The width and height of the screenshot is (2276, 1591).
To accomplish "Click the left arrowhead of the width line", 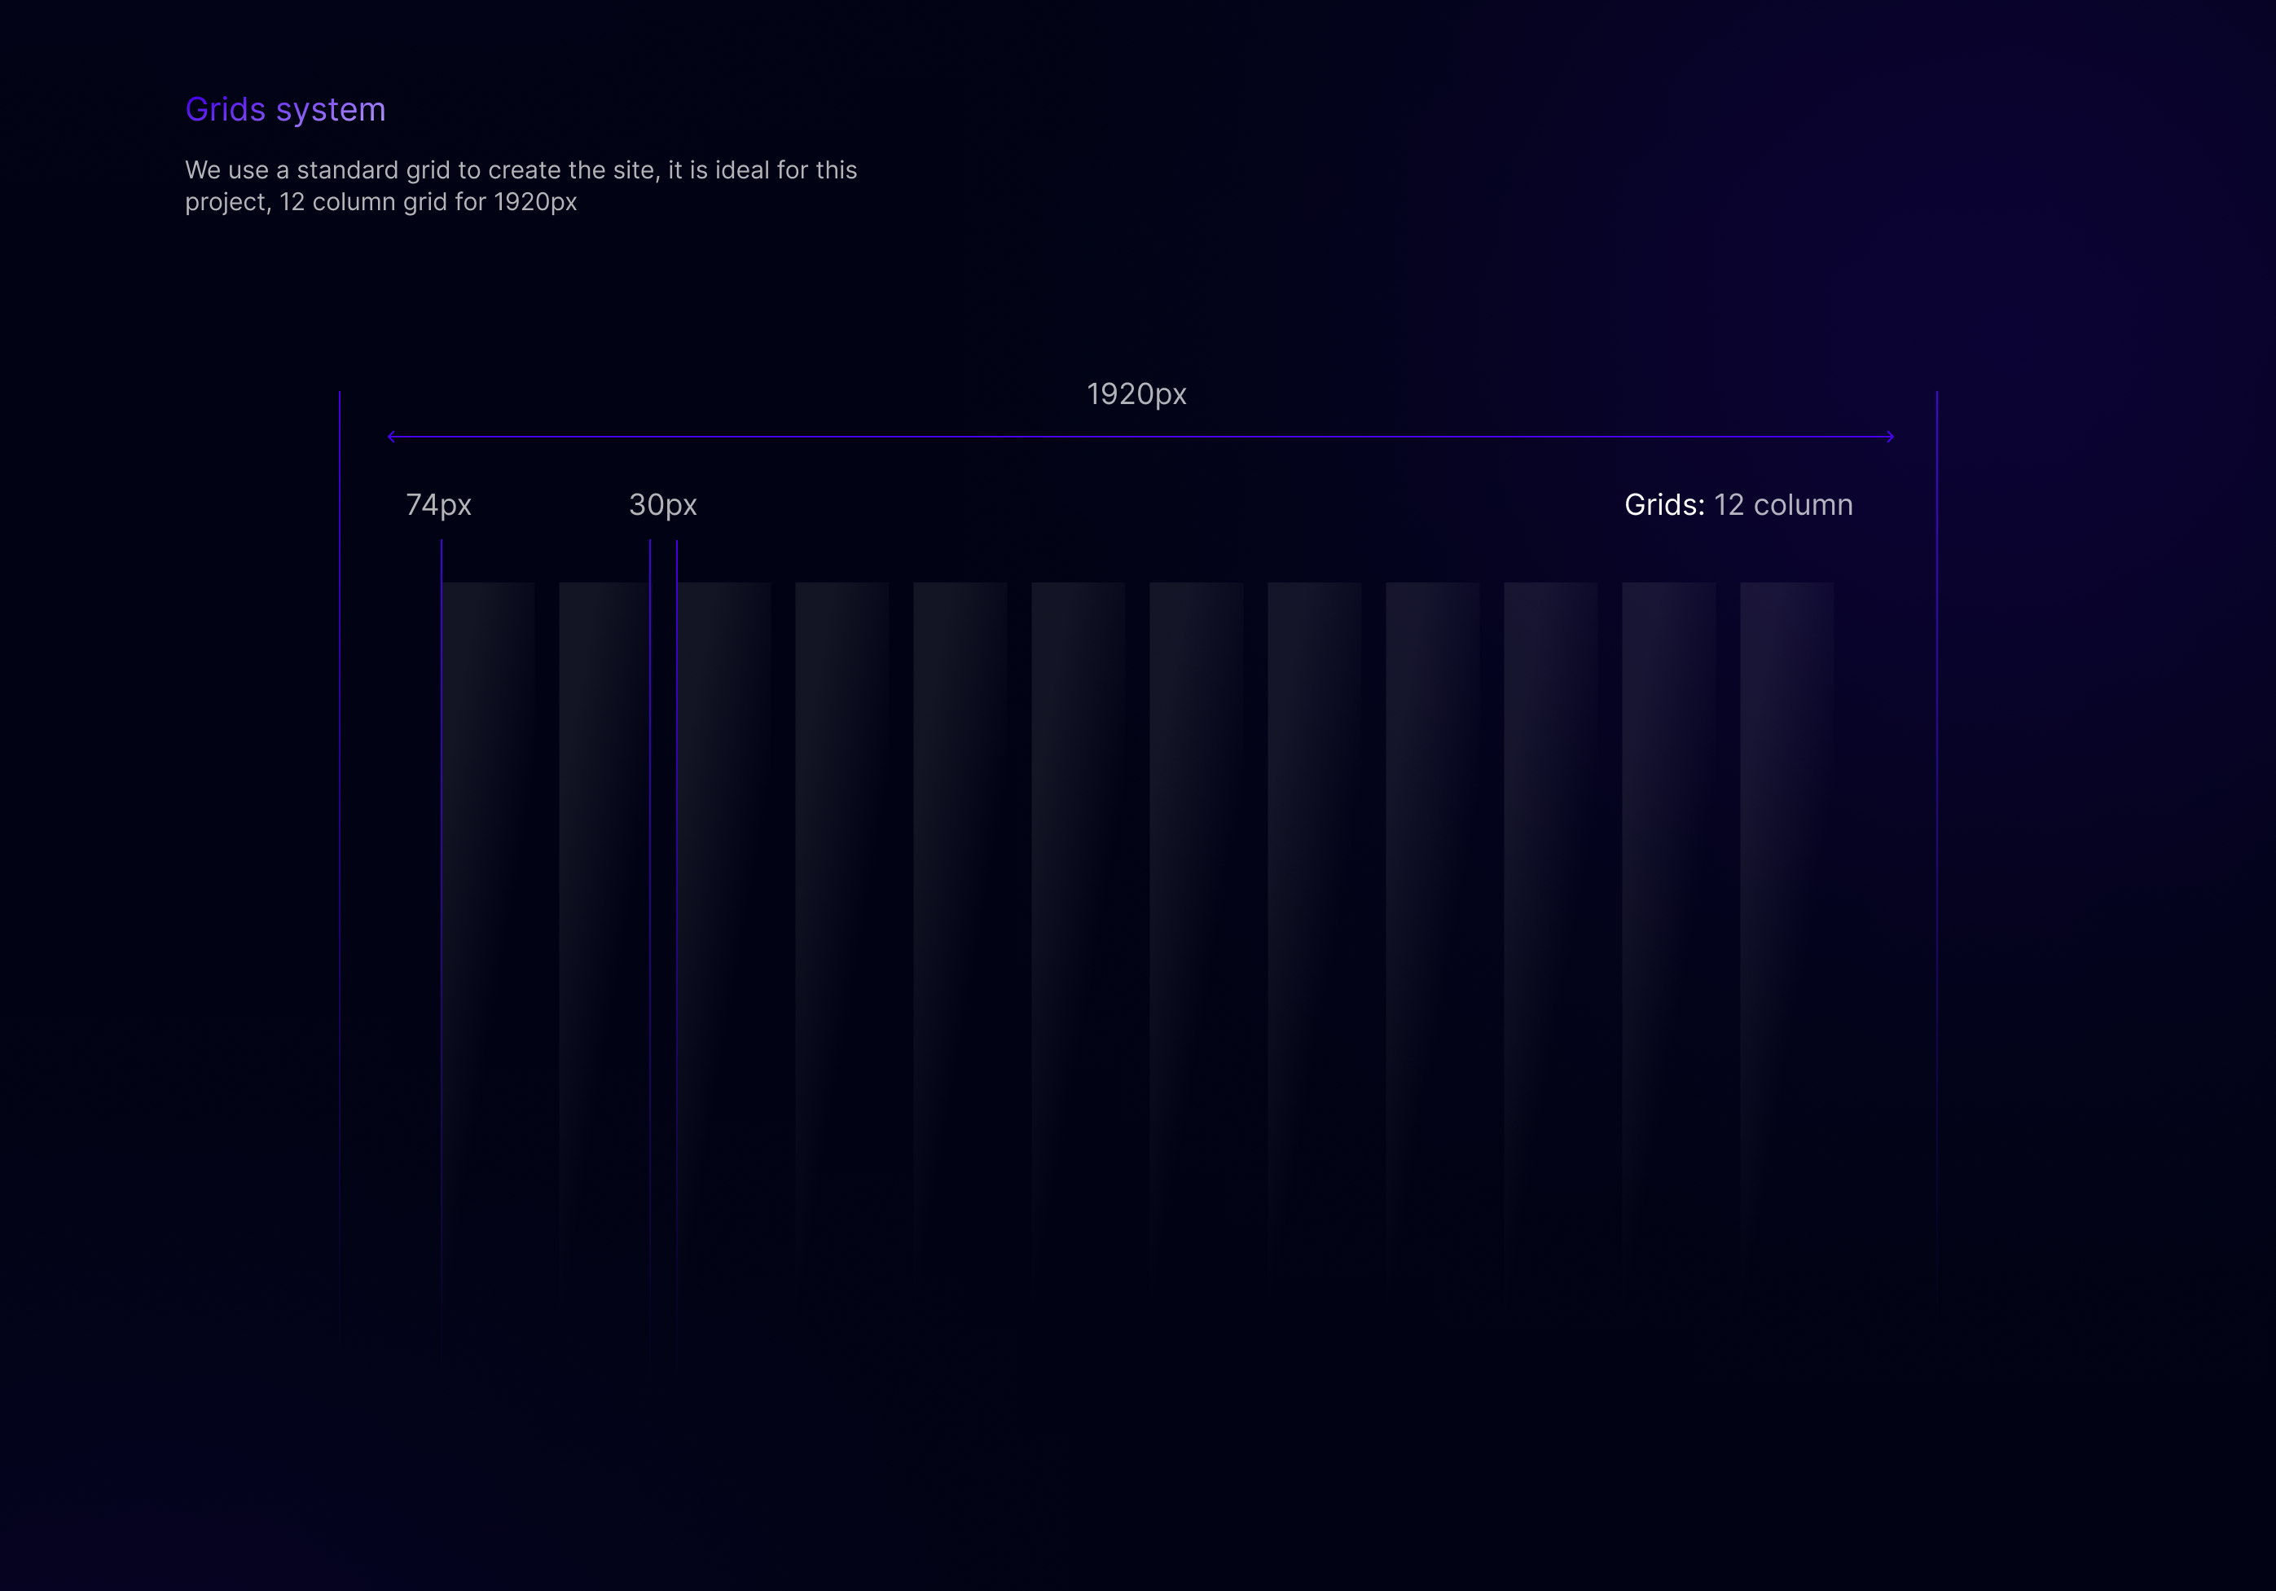I will point(393,436).
